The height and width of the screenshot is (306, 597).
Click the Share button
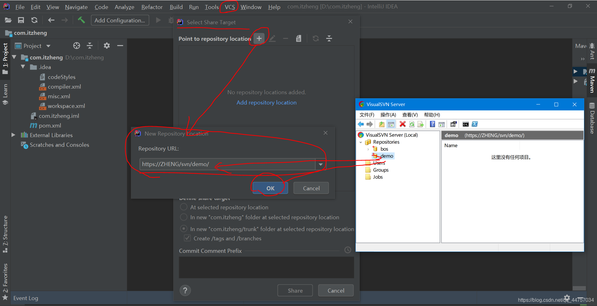295,290
